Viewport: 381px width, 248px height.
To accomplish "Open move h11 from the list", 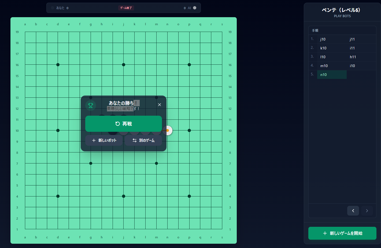I will (x=353, y=57).
